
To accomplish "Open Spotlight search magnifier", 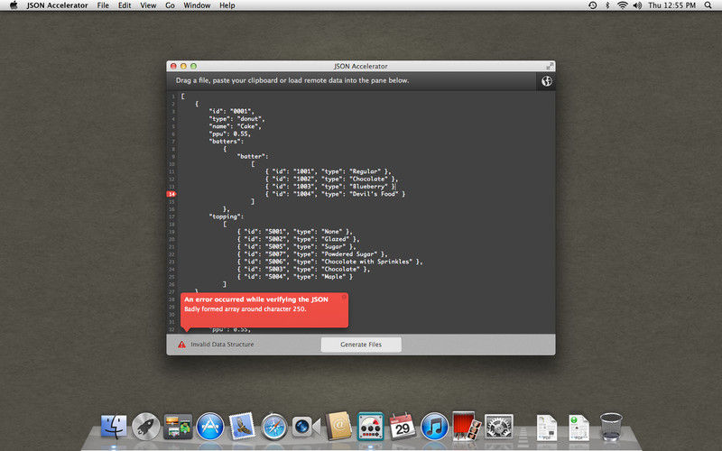I will (x=708, y=5).
